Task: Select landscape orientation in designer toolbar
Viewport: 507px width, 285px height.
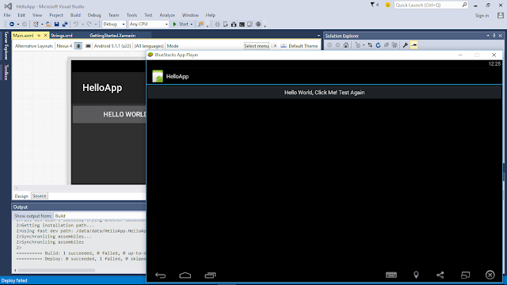Action: tap(88, 46)
